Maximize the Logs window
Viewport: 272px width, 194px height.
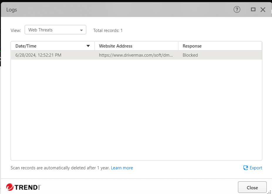[x=253, y=9]
